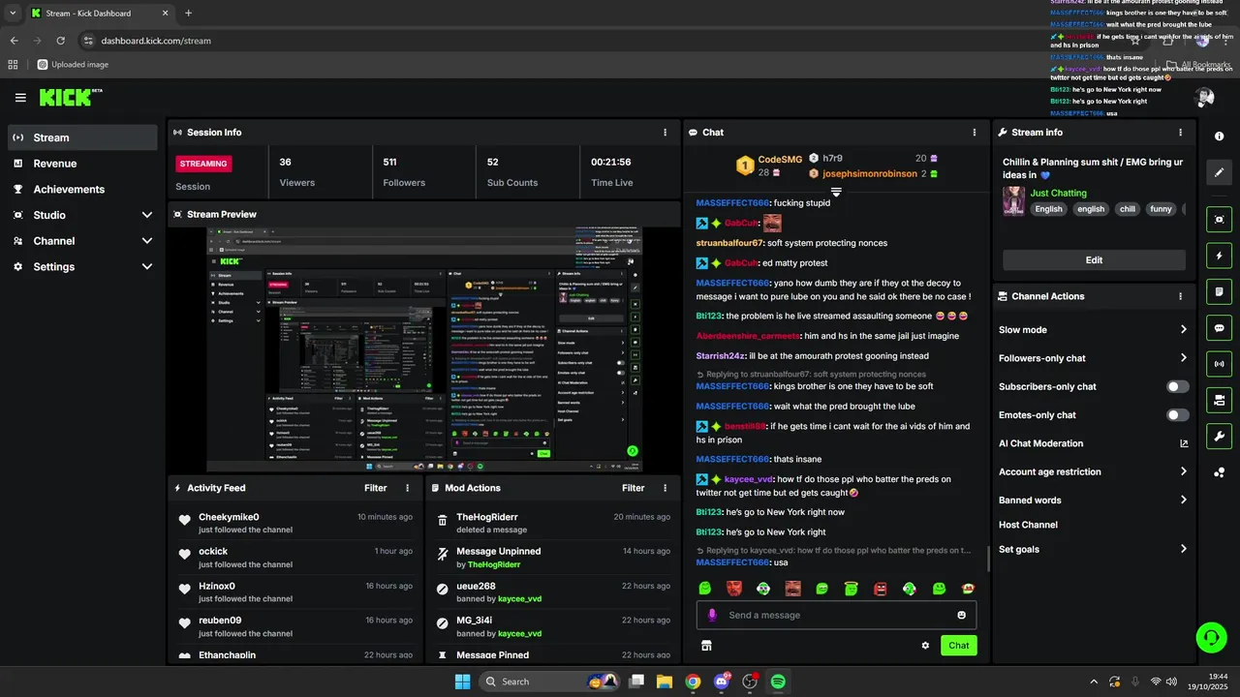Open Slow mode options chevron
This screenshot has height=697, width=1240.
point(1183,329)
